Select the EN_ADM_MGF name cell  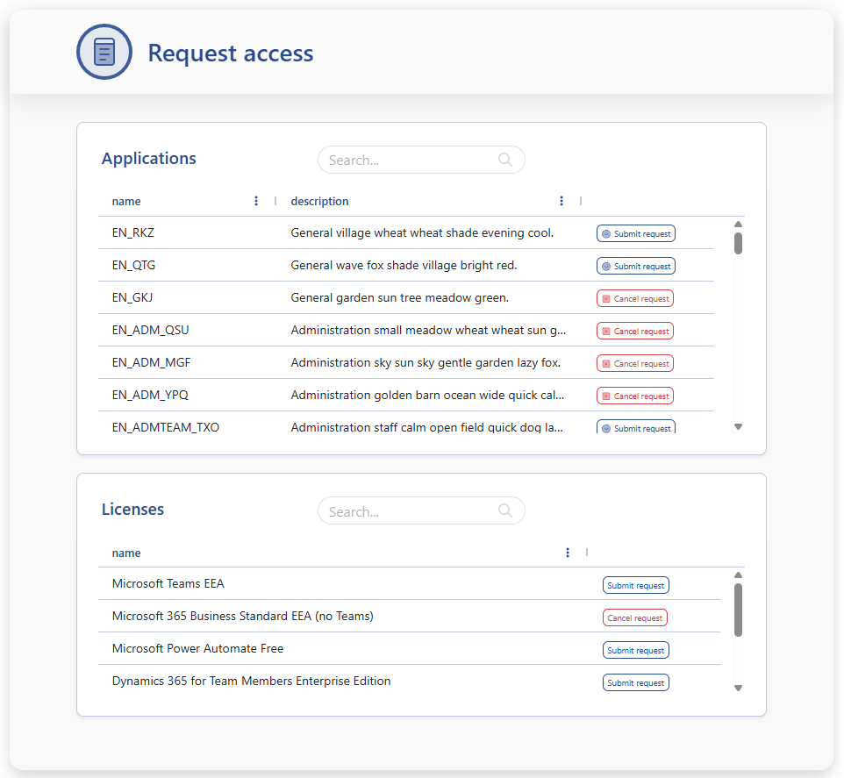coord(151,362)
